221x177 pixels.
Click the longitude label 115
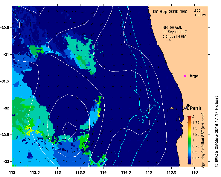[149, 172]
